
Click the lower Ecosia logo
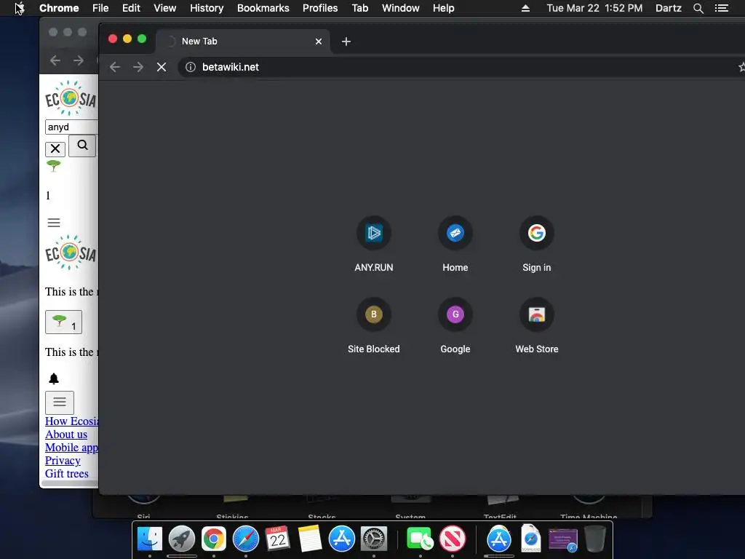click(x=71, y=253)
